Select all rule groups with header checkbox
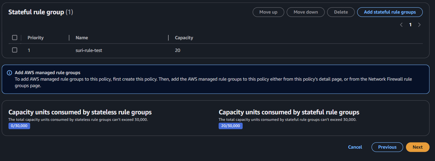 (x=15, y=38)
